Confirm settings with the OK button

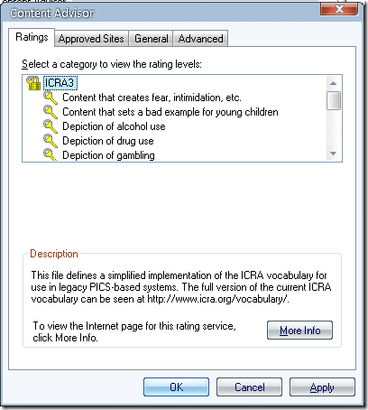[x=176, y=387]
